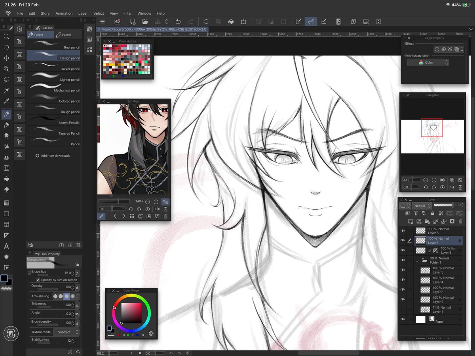Select the Zoom magnifier tool

tap(6, 36)
